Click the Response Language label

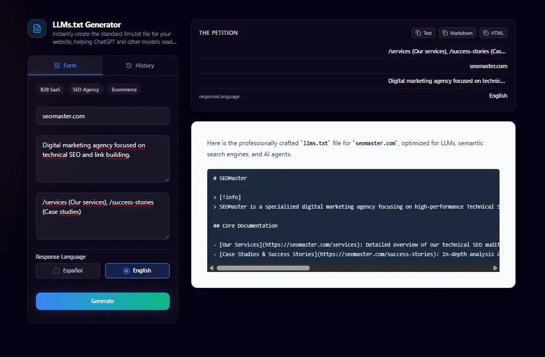61,257
